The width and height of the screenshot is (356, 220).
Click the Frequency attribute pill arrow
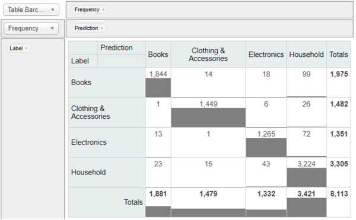[x=103, y=9]
